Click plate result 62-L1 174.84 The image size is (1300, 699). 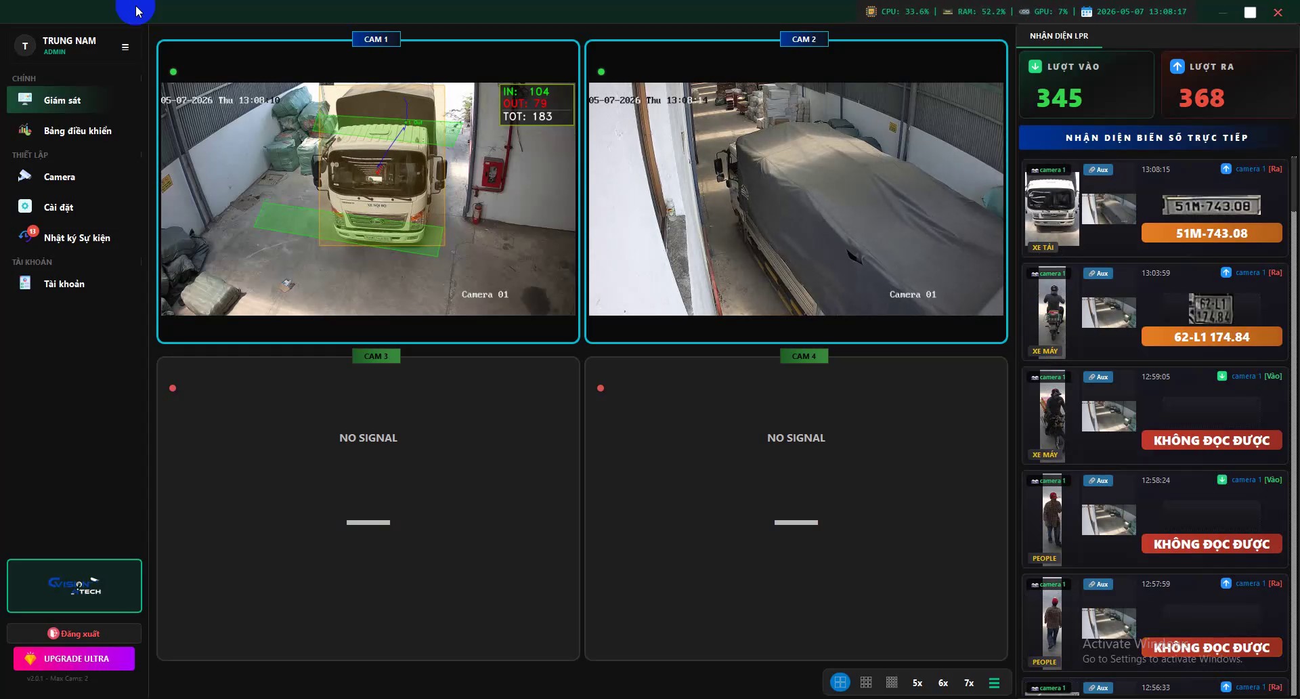[1211, 337]
